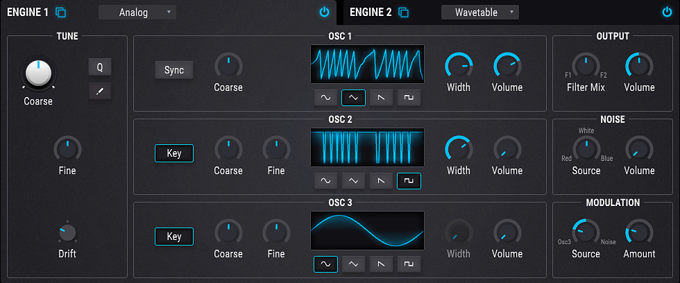Viewport: 680px width, 283px height.
Task: Open the Analog engine type dropdown
Action: pos(137,12)
